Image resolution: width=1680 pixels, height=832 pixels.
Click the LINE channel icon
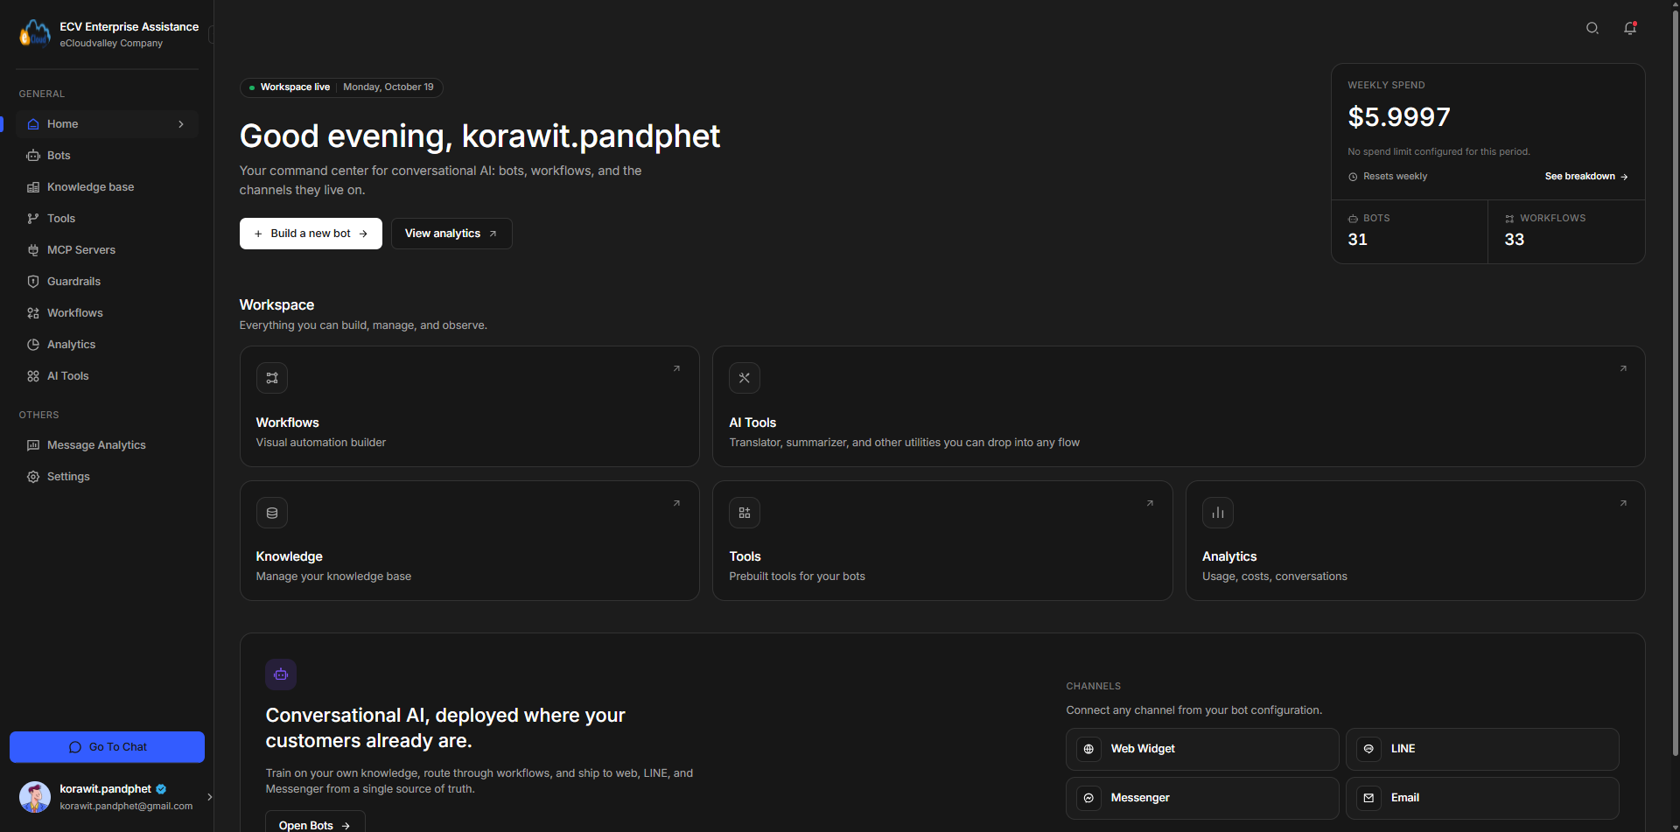coord(1368,749)
